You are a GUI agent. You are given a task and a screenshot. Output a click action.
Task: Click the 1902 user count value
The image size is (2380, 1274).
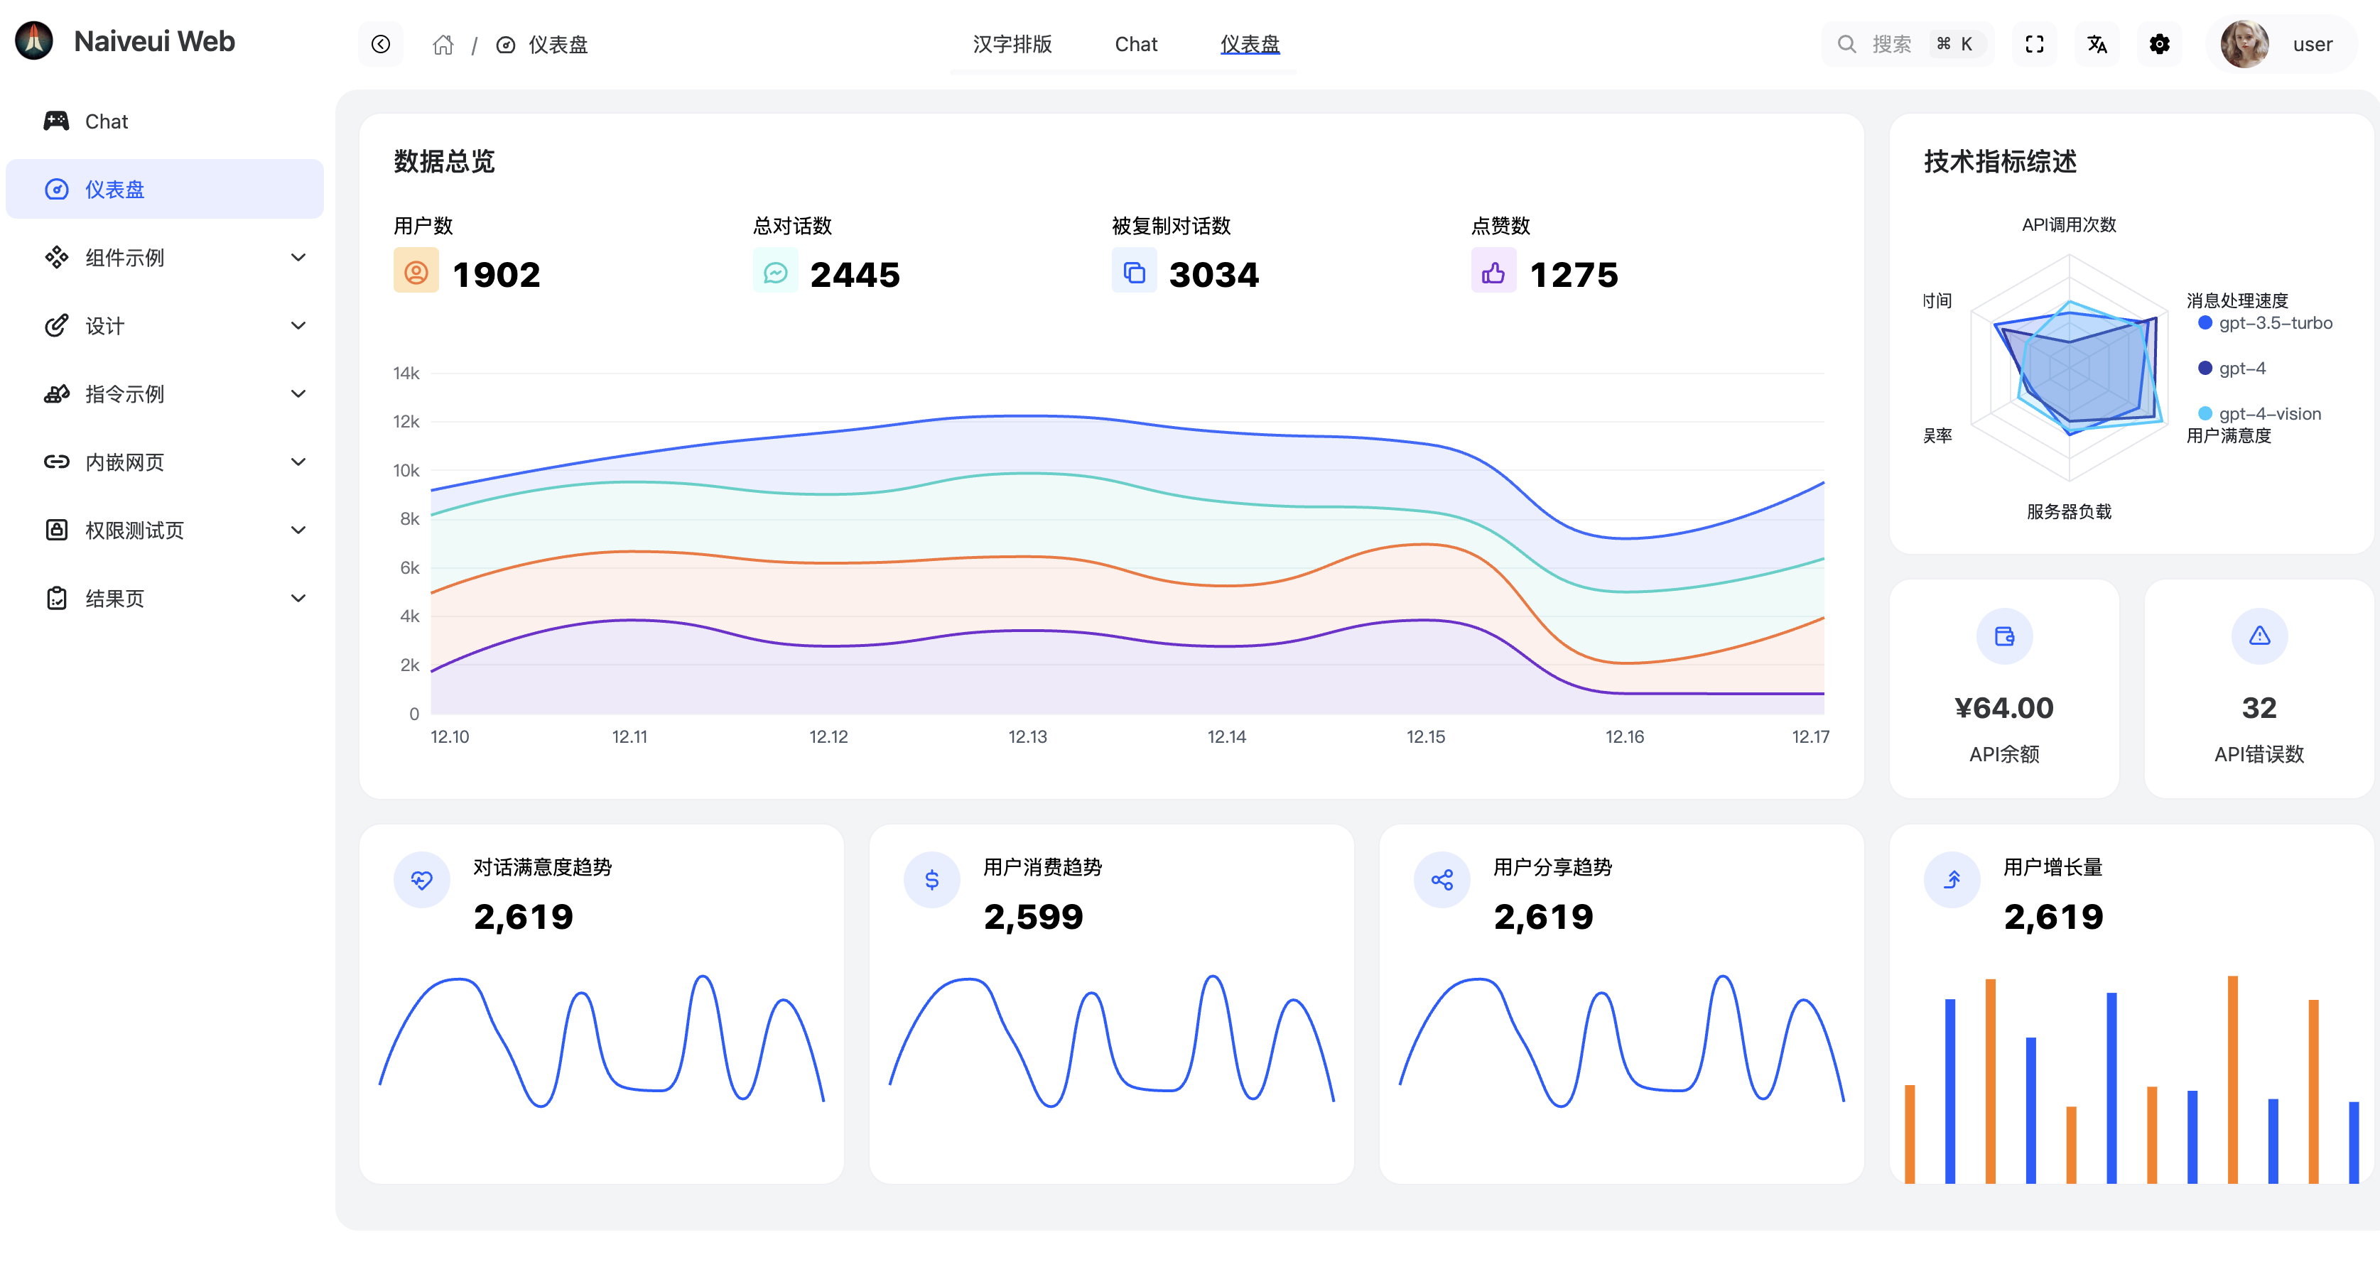click(496, 274)
